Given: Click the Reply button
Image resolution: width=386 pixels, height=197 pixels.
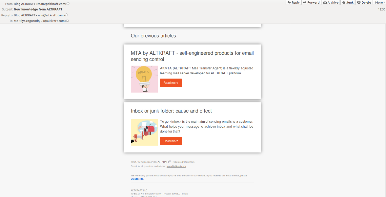Looking at the screenshot, I should click(293, 3).
